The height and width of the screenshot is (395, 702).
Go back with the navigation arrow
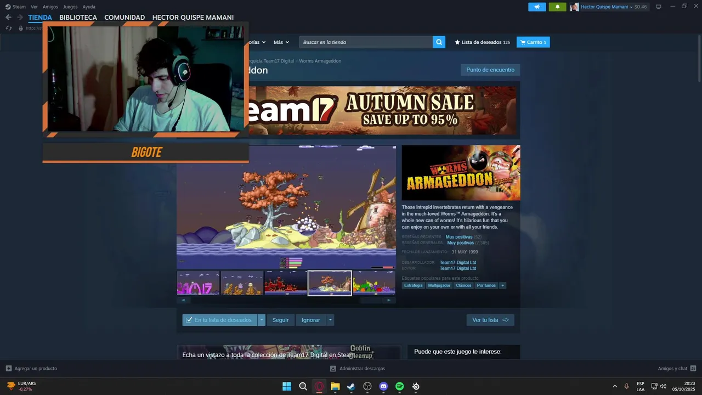[x=8, y=18]
